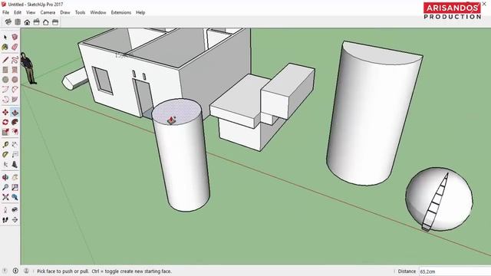Screen dimensions: 491x276
Task: Click the sign-in person icon in status bar
Action: tap(26, 271)
